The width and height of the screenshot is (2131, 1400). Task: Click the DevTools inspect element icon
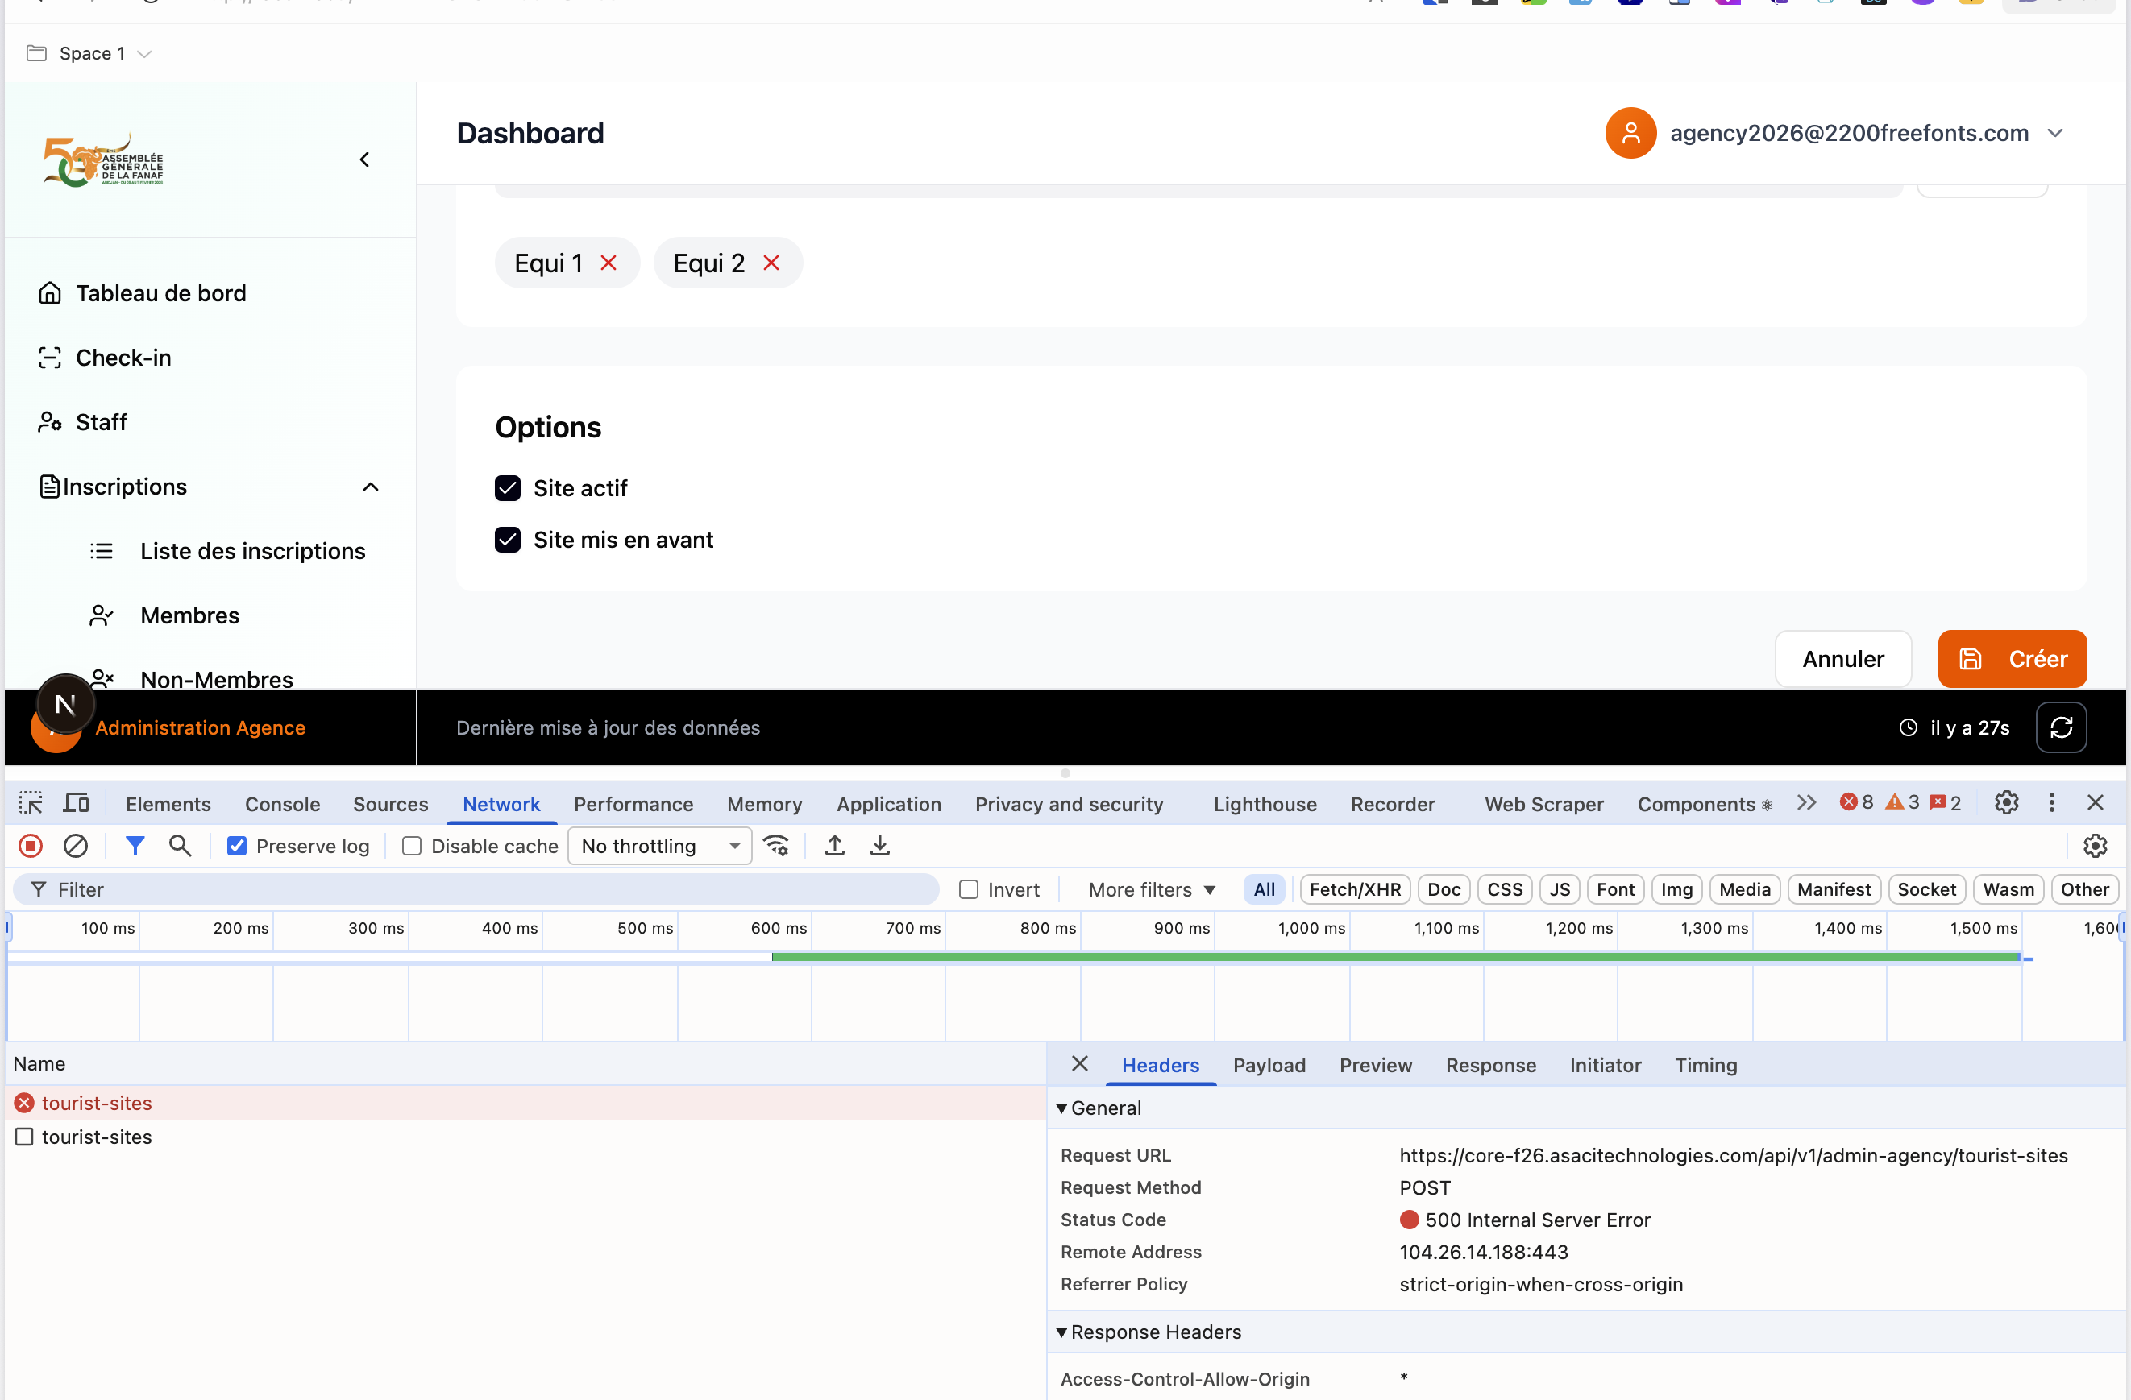[31, 803]
